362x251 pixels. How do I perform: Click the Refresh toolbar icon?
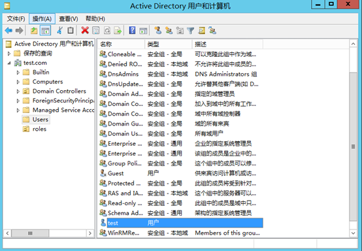pos(107,31)
